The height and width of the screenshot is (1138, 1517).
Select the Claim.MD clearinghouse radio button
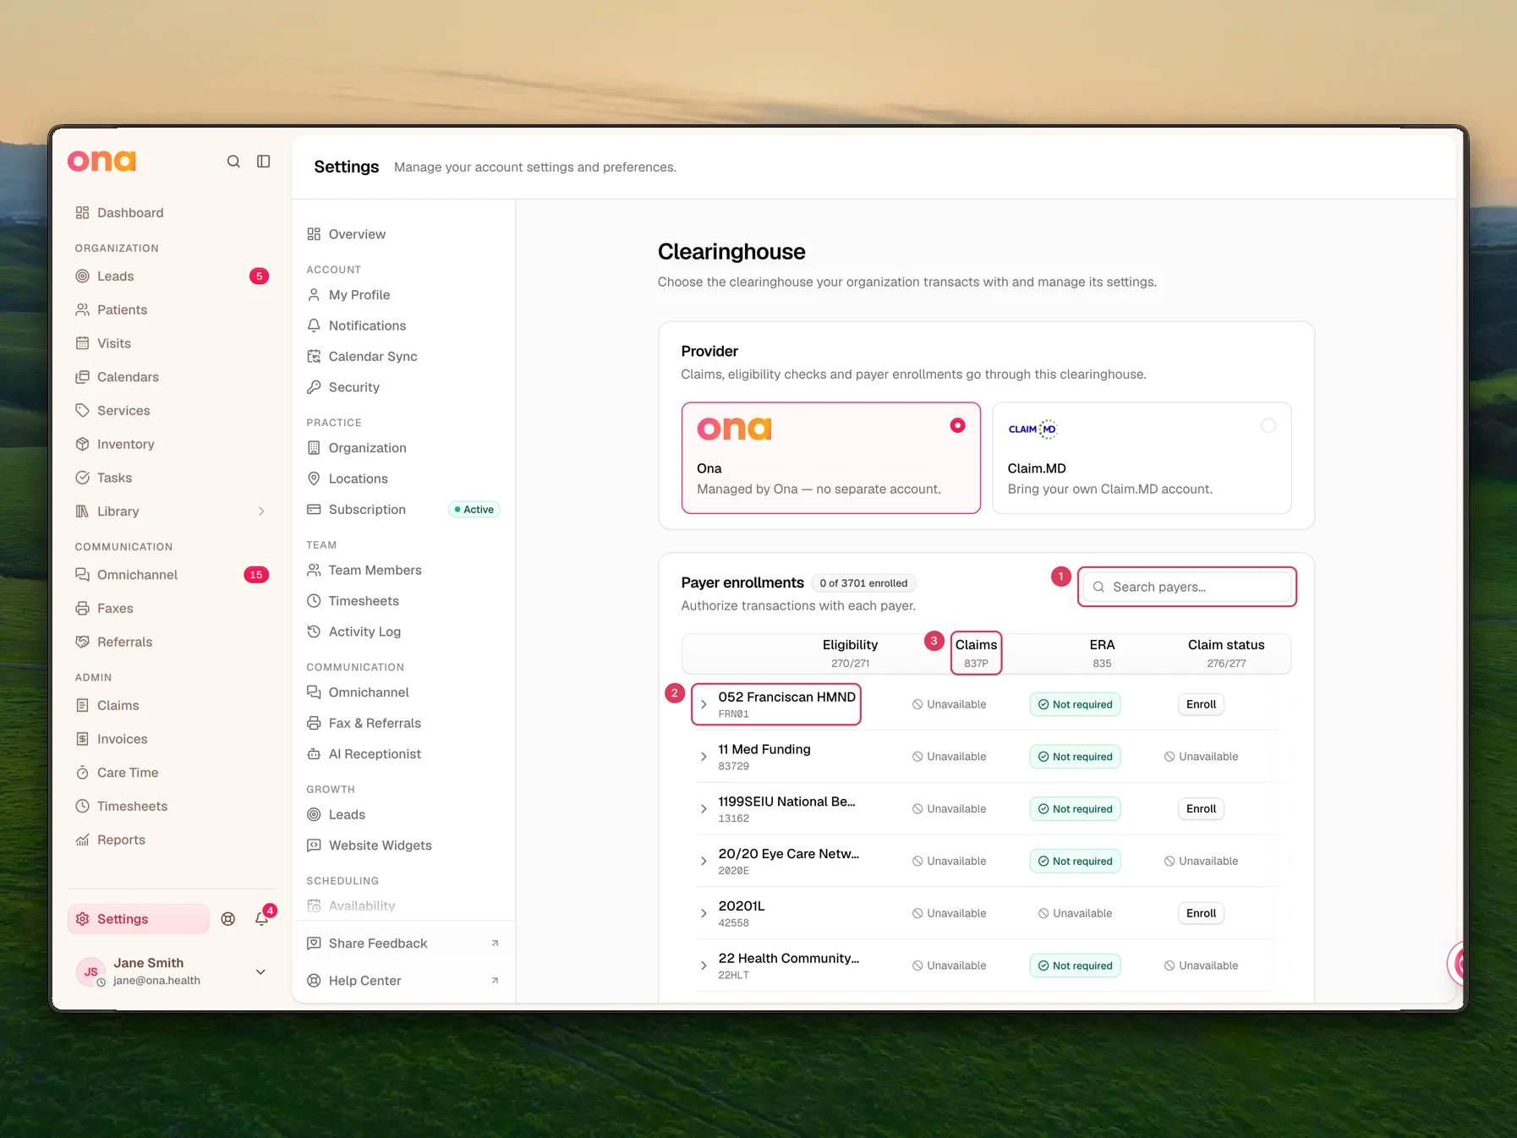coord(1268,425)
